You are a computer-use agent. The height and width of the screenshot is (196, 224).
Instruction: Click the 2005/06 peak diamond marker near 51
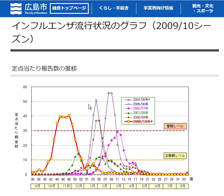point(96,100)
